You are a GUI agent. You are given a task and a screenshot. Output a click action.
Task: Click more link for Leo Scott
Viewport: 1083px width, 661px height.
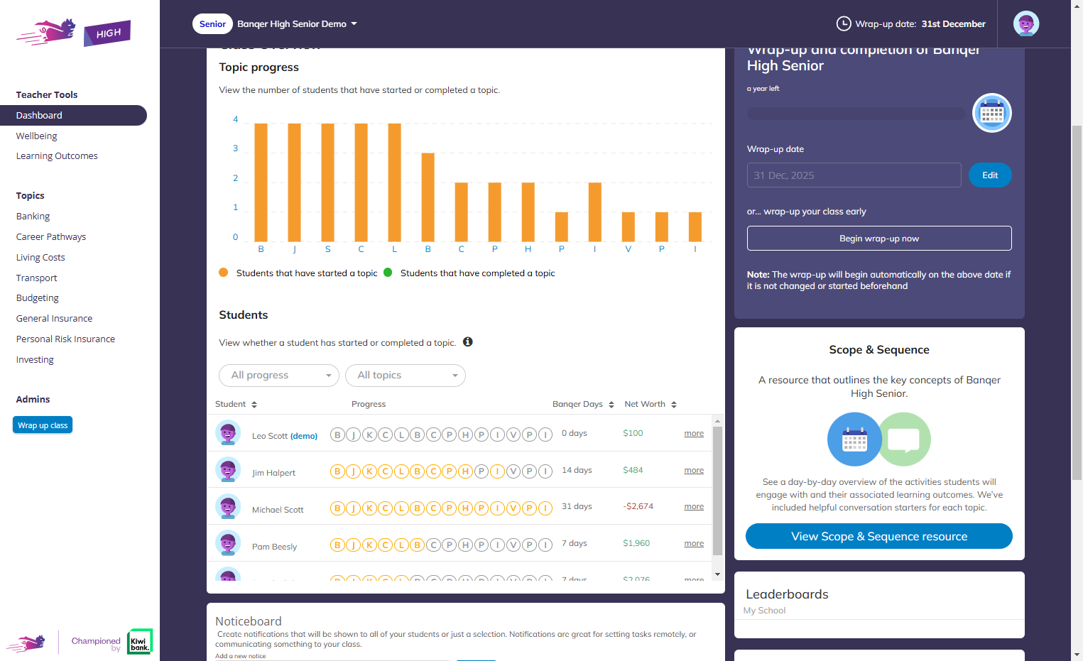(x=694, y=433)
